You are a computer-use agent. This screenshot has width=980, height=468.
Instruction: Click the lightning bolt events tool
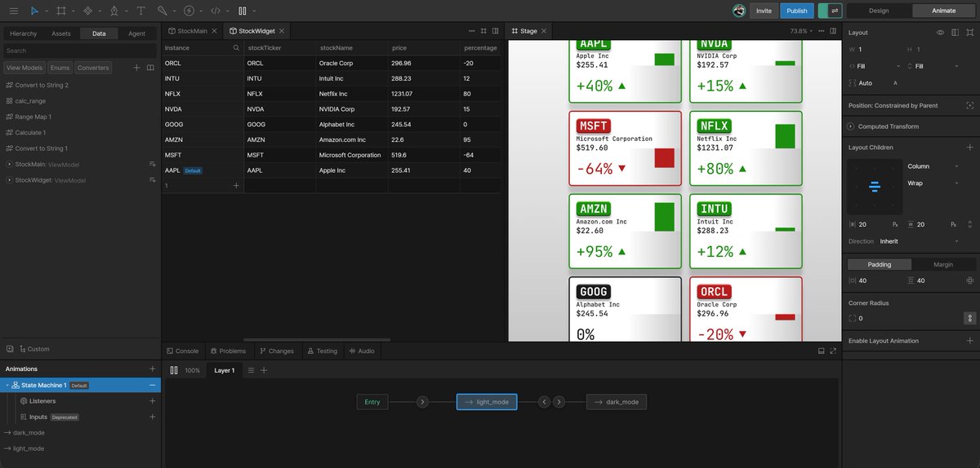coord(189,11)
